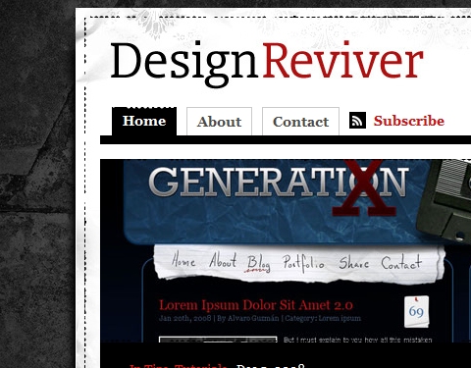Click the cassette tape image

445,200
